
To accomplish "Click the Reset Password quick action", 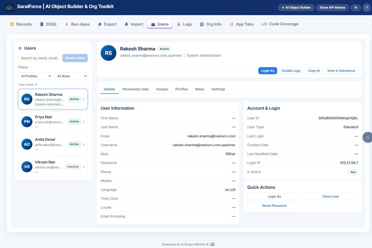I will (x=274, y=206).
